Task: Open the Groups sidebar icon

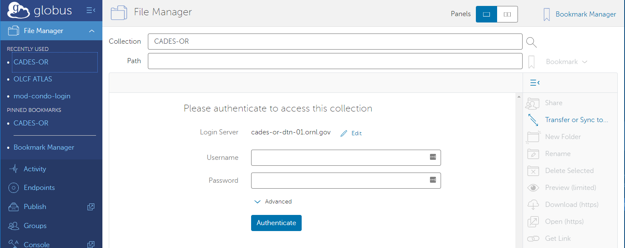Action: pos(14,226)
